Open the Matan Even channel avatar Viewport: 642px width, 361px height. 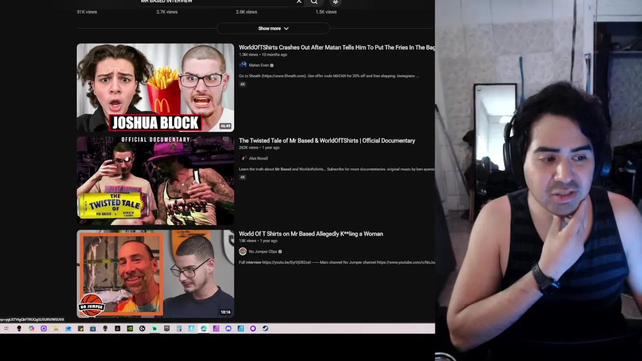click(243, 65)
